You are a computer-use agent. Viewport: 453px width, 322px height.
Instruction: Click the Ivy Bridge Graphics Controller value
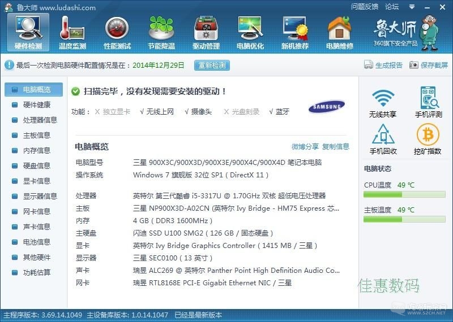pyautogui.click(x=225, y=246)
